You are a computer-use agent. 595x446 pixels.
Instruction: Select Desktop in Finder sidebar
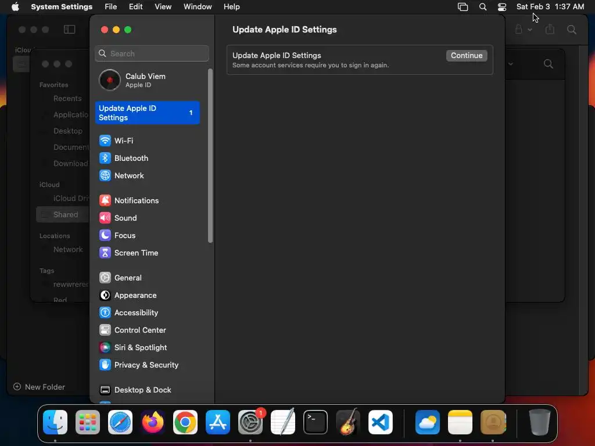tap(67, 131)
